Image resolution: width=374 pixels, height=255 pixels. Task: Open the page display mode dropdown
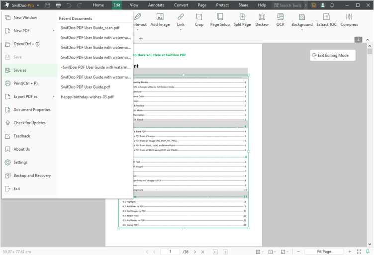coord(272,252)
